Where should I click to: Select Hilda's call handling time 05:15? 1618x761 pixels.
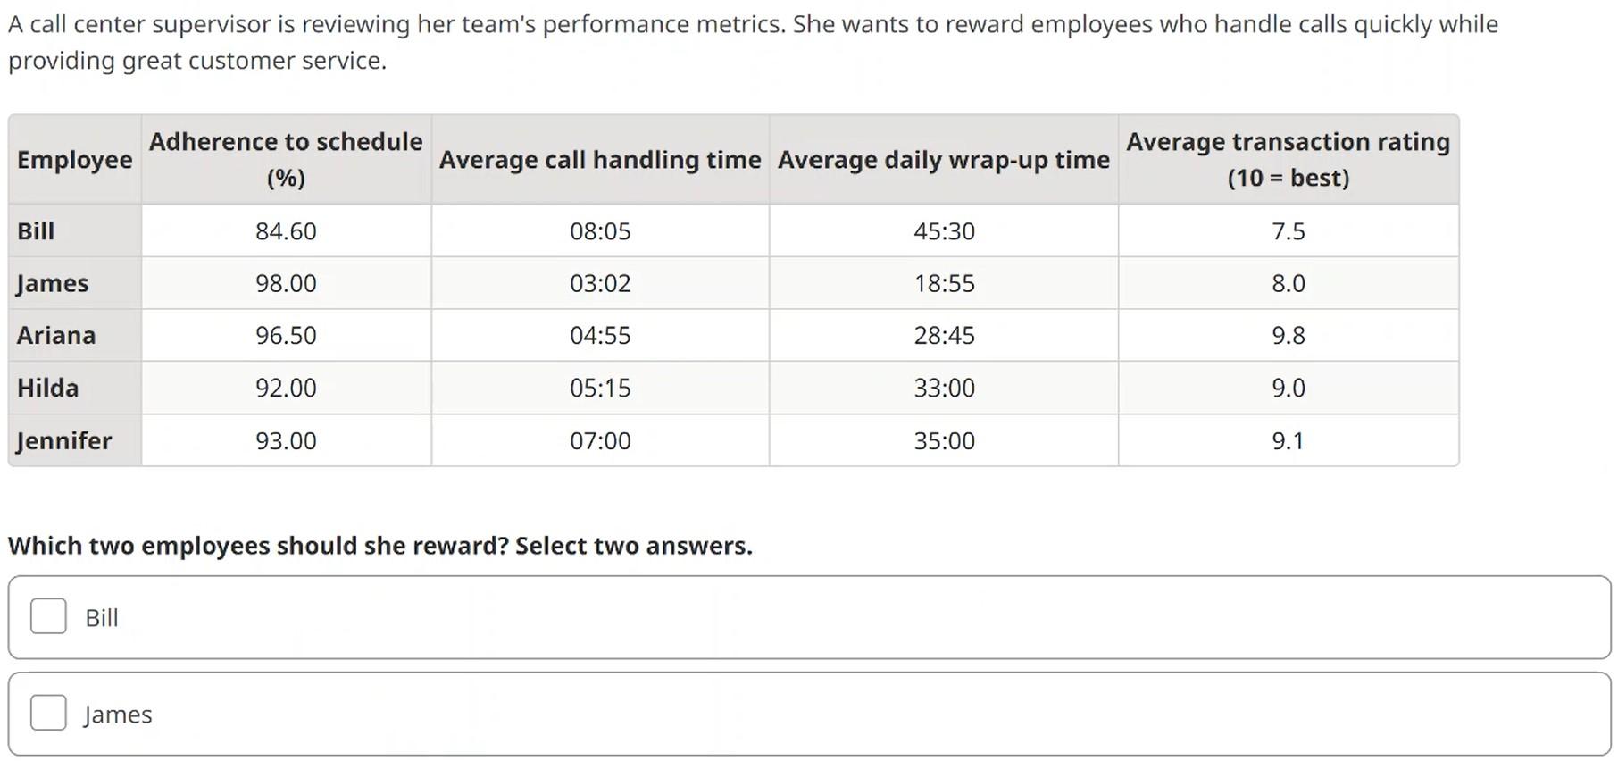(x=599, y=388)
